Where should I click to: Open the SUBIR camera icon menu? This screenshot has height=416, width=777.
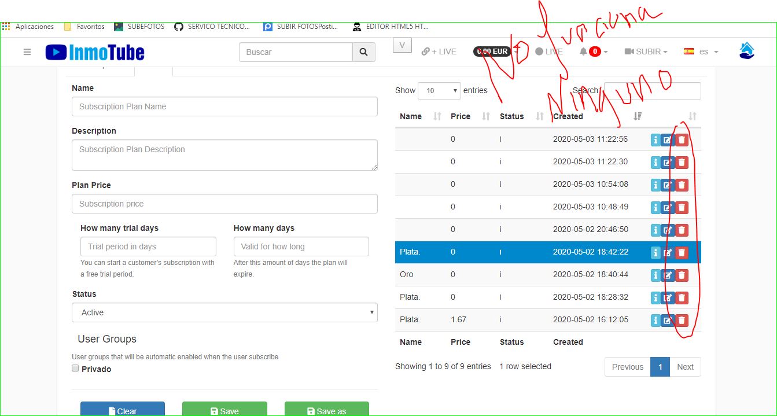pyautogui.click(x=630, y=51)
